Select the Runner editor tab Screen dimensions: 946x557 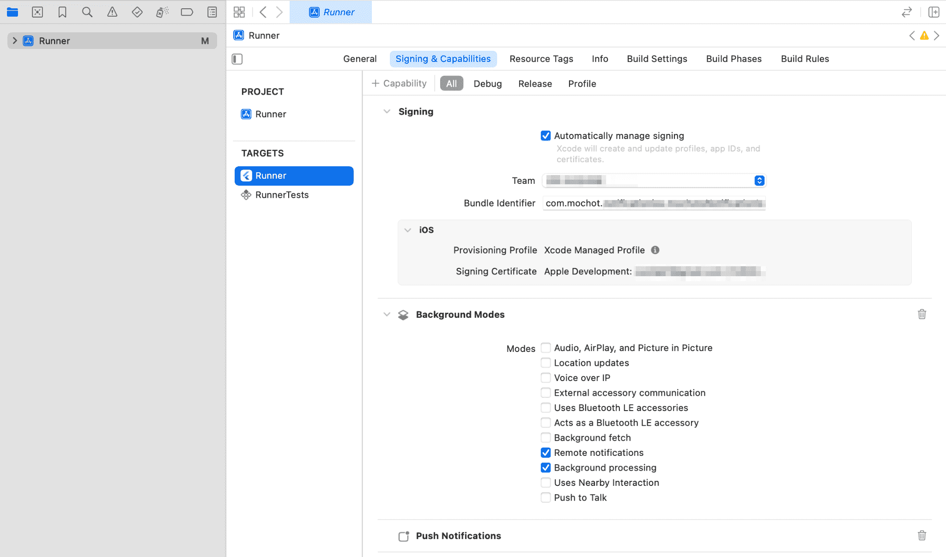pyautogui.click(x=331, y=12)
